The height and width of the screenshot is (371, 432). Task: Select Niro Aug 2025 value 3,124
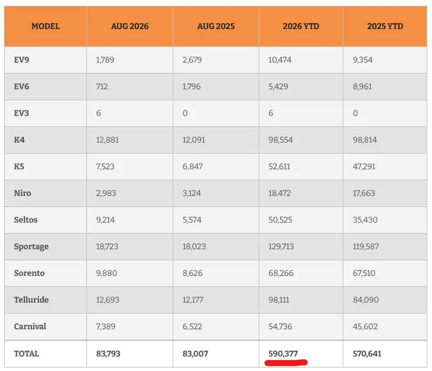pyautogui.click(x=191, y=193)
